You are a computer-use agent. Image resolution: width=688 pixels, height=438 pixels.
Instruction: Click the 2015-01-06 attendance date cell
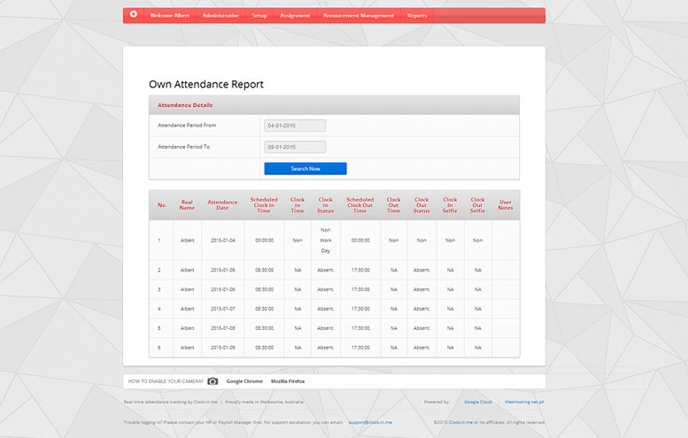click(x=223, y=289)
